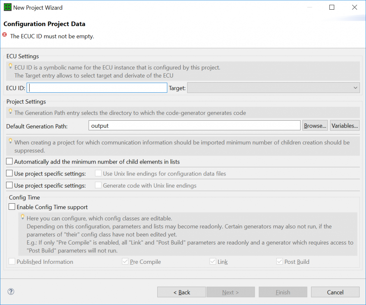Click the New Project Wizard title bar icon
This screenshot has width=366, height=305.
[x=7, y=8]
